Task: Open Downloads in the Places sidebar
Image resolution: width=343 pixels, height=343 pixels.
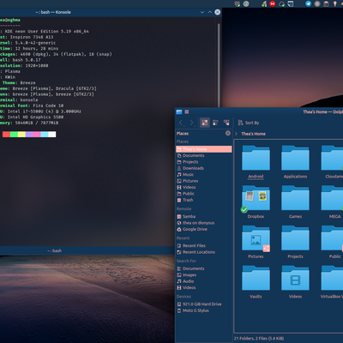Action: [204, 168]
